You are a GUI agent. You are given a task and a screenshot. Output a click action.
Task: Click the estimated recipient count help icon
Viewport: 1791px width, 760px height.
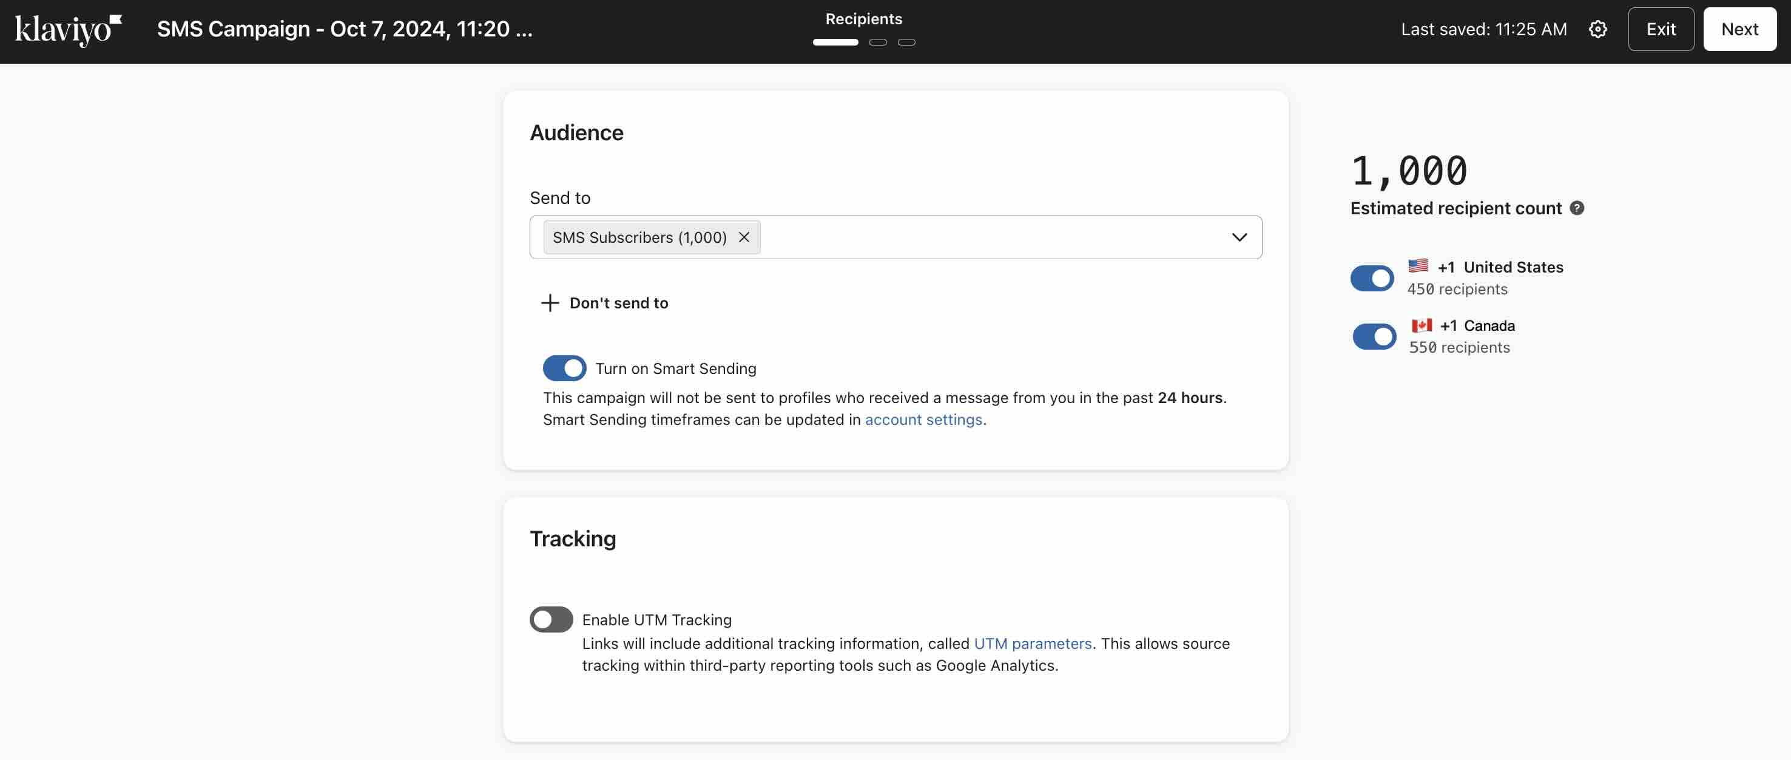[1577, 208]
